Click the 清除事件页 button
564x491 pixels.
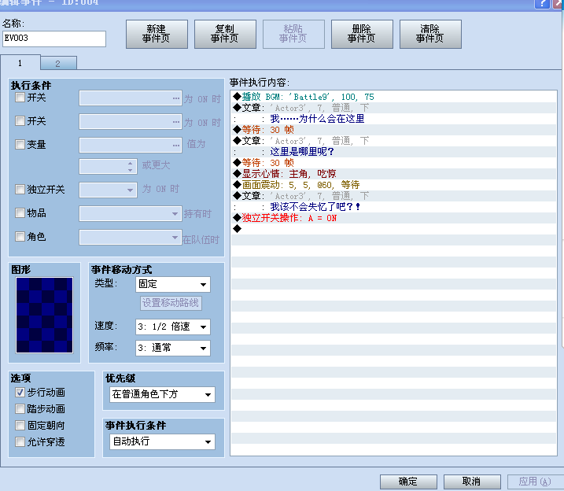pyautogui.click(x=430, y=34)
